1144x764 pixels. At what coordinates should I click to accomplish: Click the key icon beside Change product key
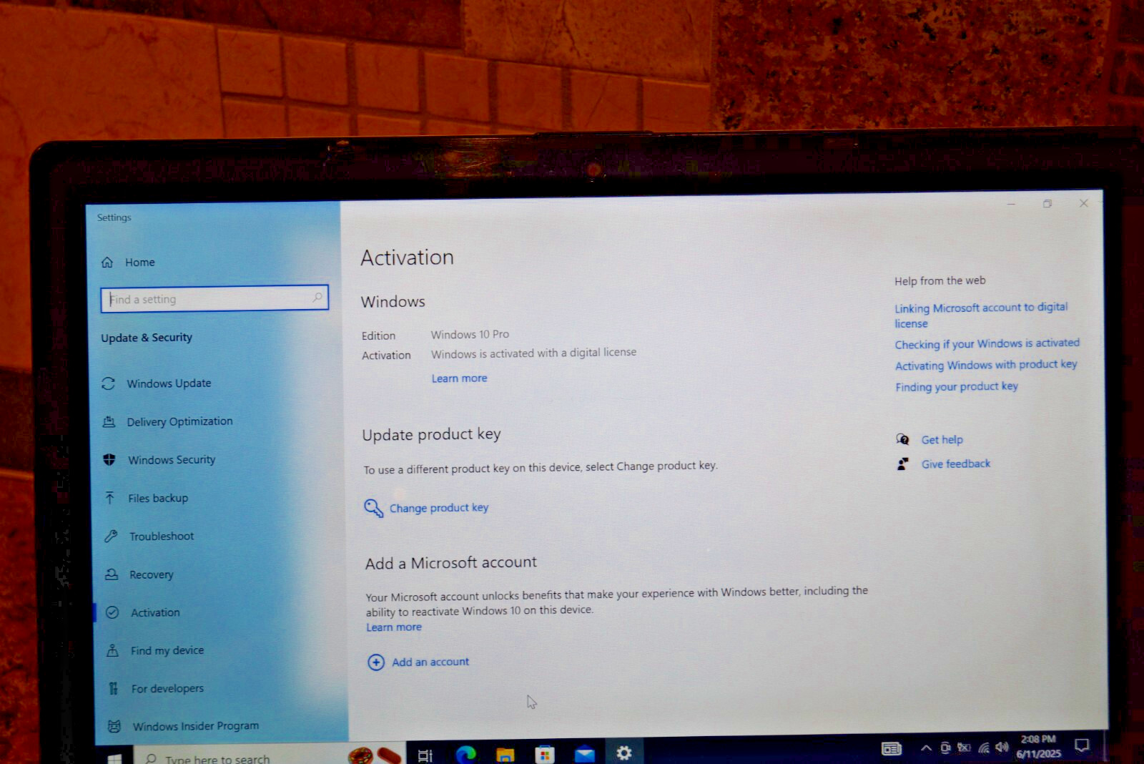click(x=373, y=508)
